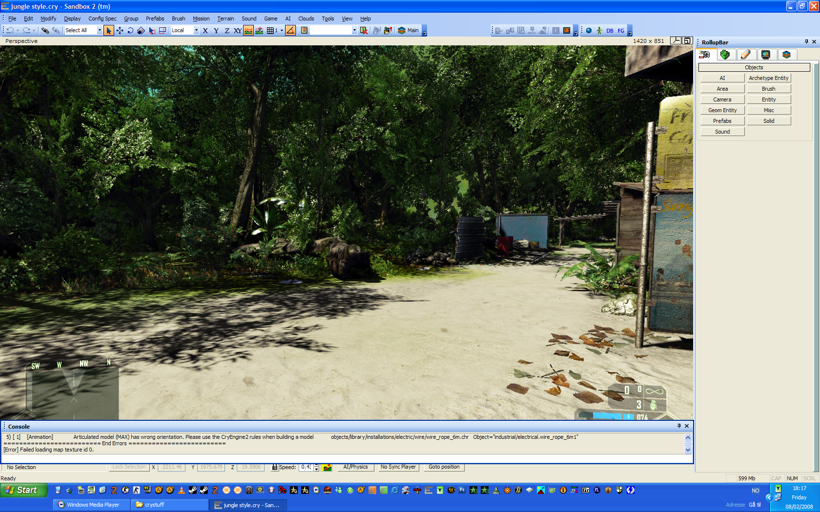Toggle the No Sync Player button

398,467
